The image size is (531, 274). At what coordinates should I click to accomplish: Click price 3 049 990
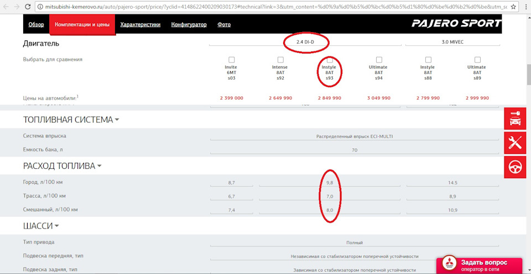379,98
